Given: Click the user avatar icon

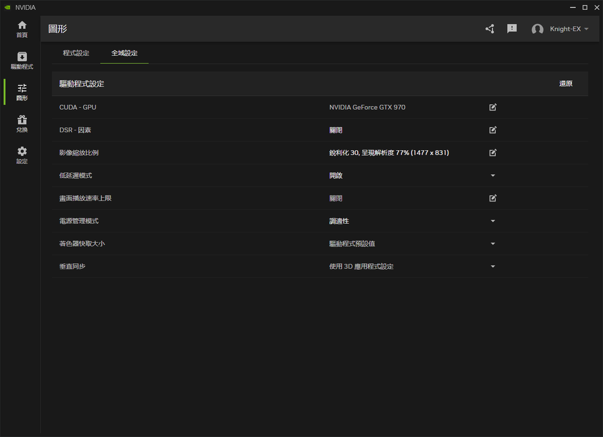Looking at the screenshot, I should point(537,29).
